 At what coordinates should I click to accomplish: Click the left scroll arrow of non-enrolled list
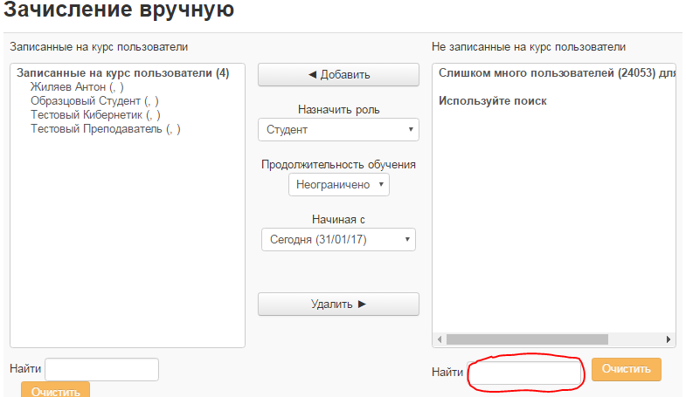[x=440, y=339]
